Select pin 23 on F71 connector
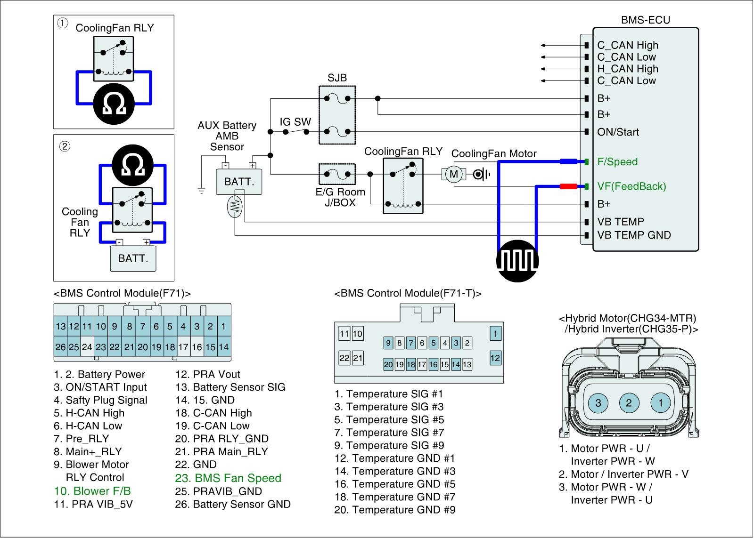The height and width of the screenshot is (538, 754). [x=101, y=347]
